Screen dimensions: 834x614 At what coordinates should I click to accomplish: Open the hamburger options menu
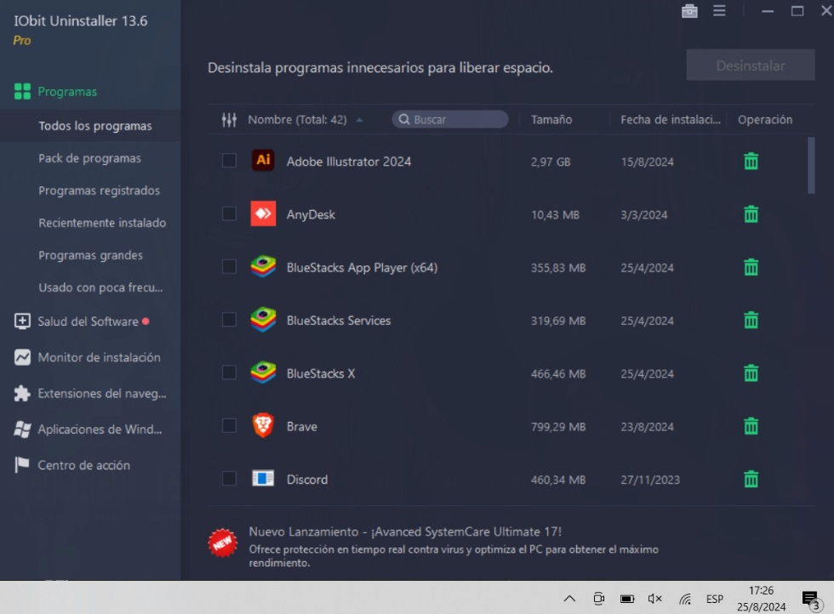coord(719,11)
